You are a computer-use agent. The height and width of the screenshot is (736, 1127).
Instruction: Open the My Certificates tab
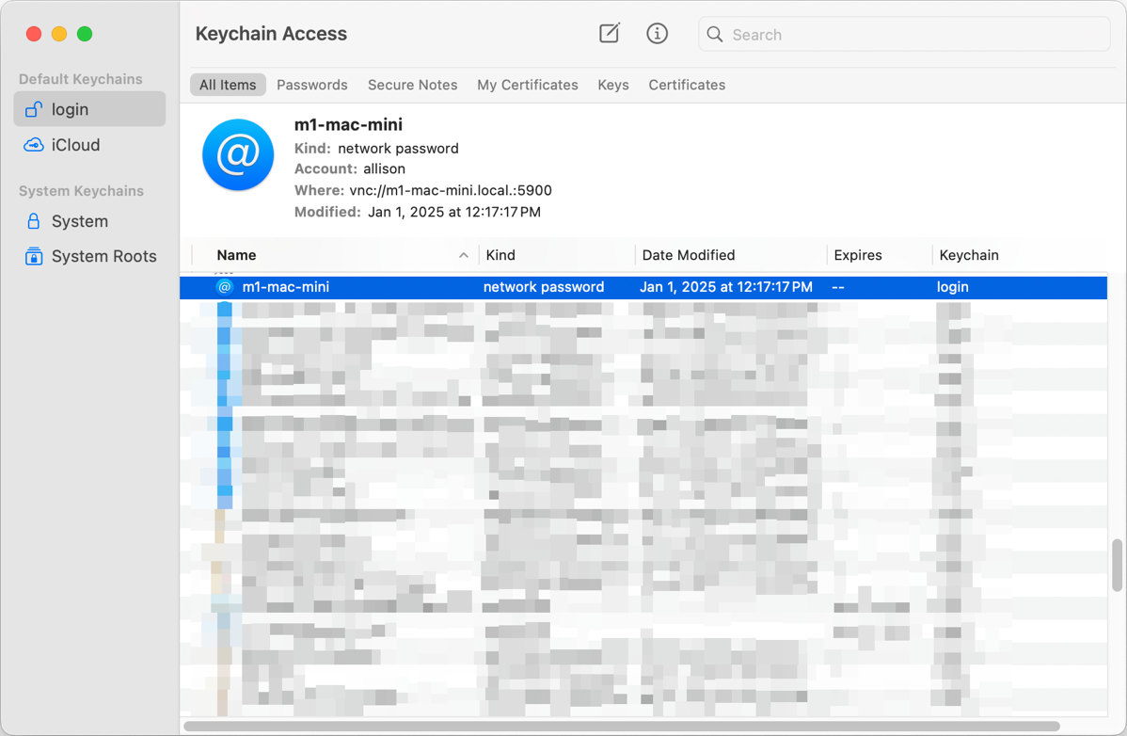coord(527,85)
